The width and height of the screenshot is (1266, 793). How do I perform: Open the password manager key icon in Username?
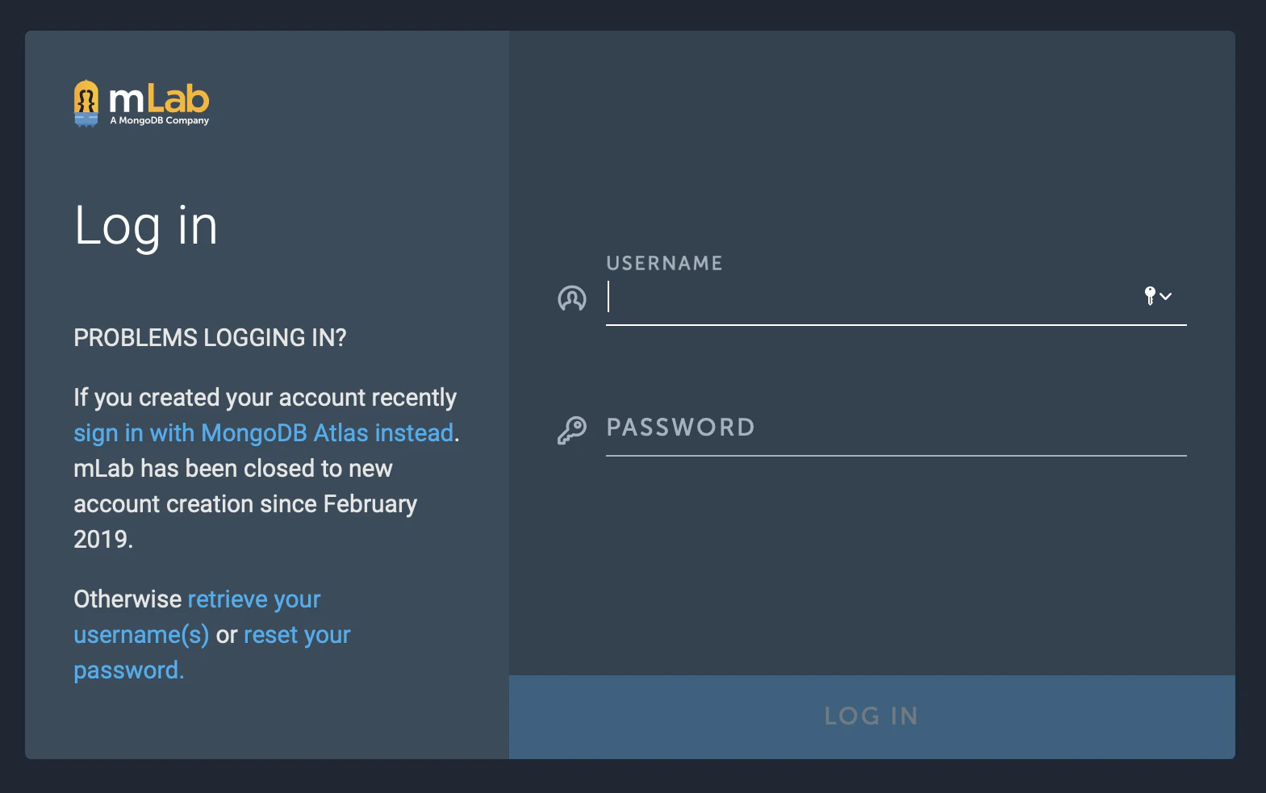click(x=1150, y=296)
